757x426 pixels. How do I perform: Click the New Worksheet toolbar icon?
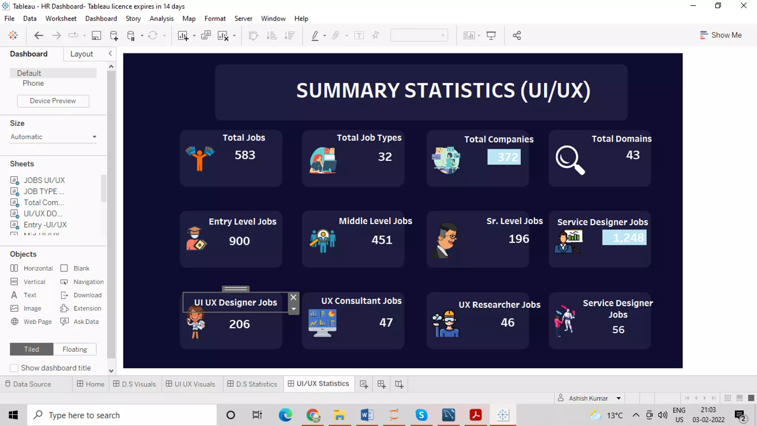point(183,35)
